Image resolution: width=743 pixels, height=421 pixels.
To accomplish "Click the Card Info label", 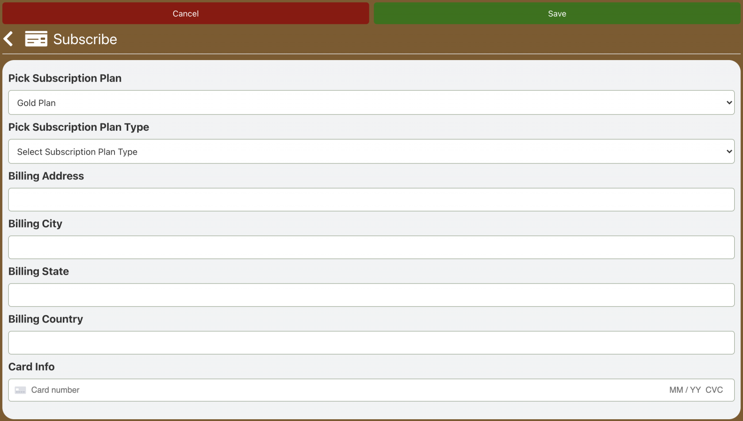I will tap(31, 367).
